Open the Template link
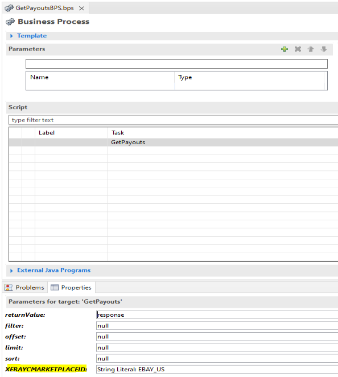Screen dimensions: 338x377 pos(32,36)
